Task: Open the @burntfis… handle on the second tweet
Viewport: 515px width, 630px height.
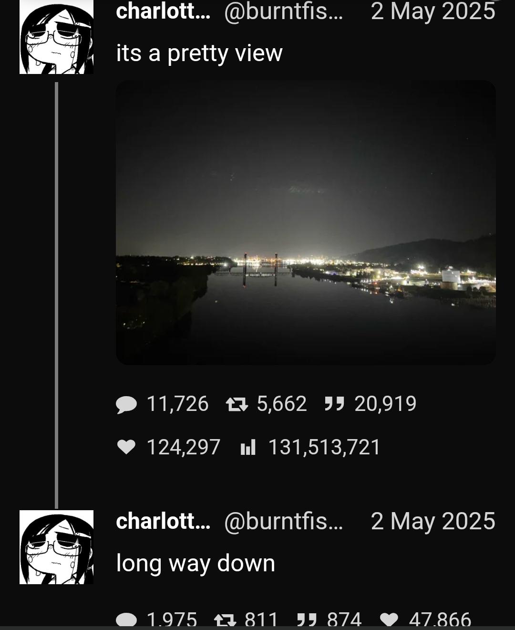Action: tap(283, 521)
